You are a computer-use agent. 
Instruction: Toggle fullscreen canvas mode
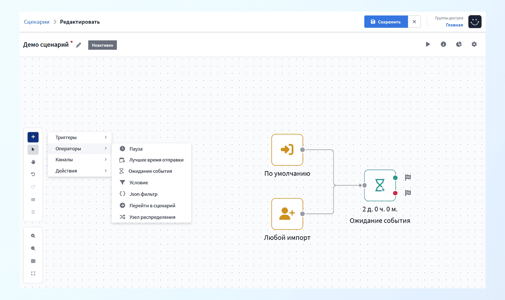point(33,274)
